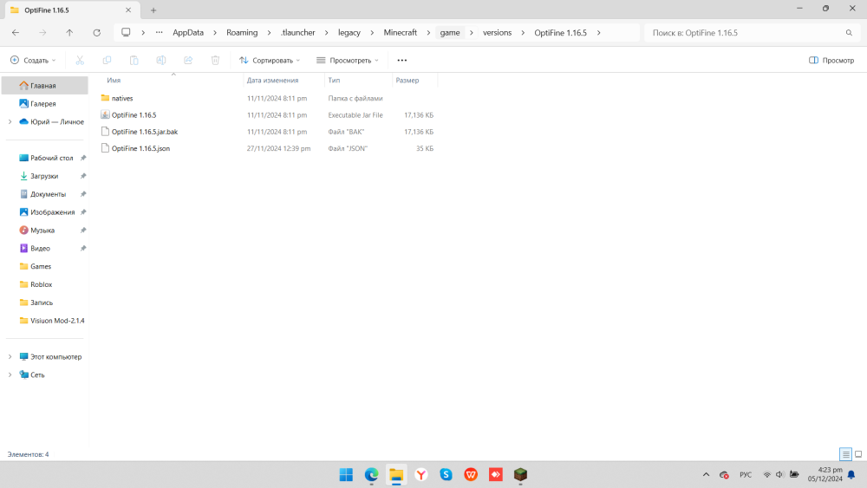The height and width of the screenshot is (488, 867).
Task: Open Skype from taskbar
Action: coord(446,475)
